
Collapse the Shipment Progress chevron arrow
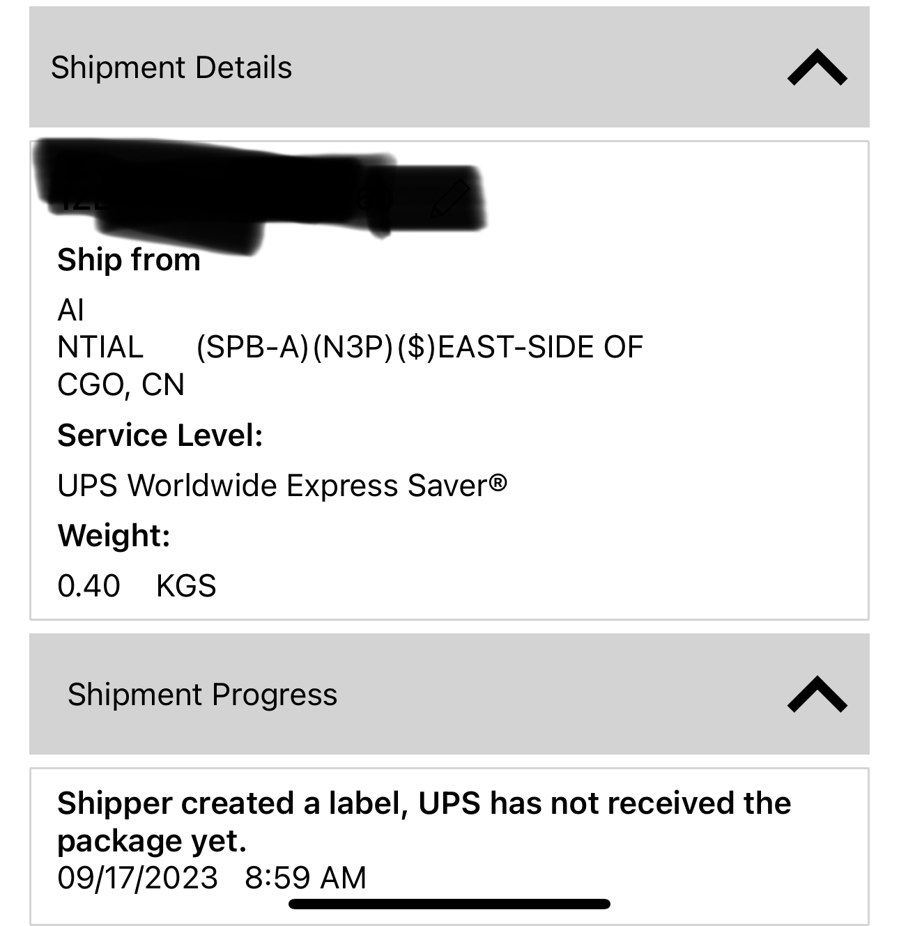(x=817, y=694)
